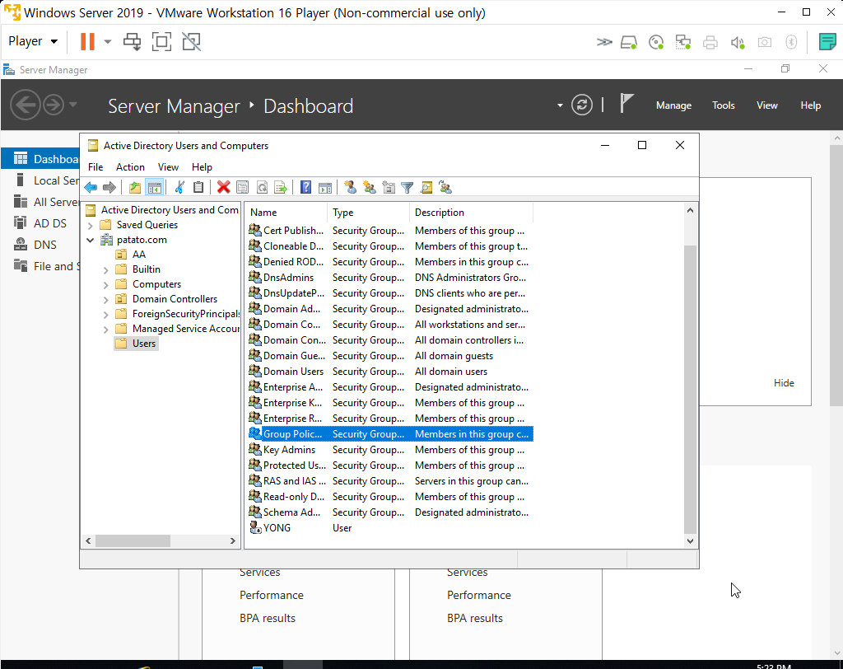Viewport: 843px width, 669px height.
Task: Toggle the Action pane toolbar icon
Action: (324, 187)
